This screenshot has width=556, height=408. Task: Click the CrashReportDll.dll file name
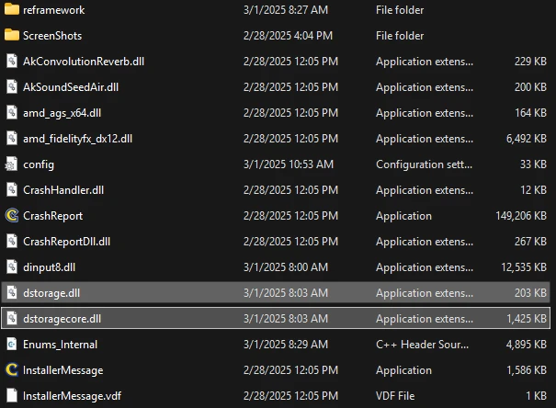click(x=66, y=242)
